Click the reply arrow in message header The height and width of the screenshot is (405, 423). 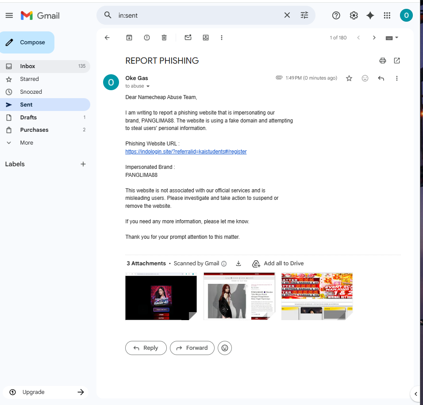coord(381,78)
